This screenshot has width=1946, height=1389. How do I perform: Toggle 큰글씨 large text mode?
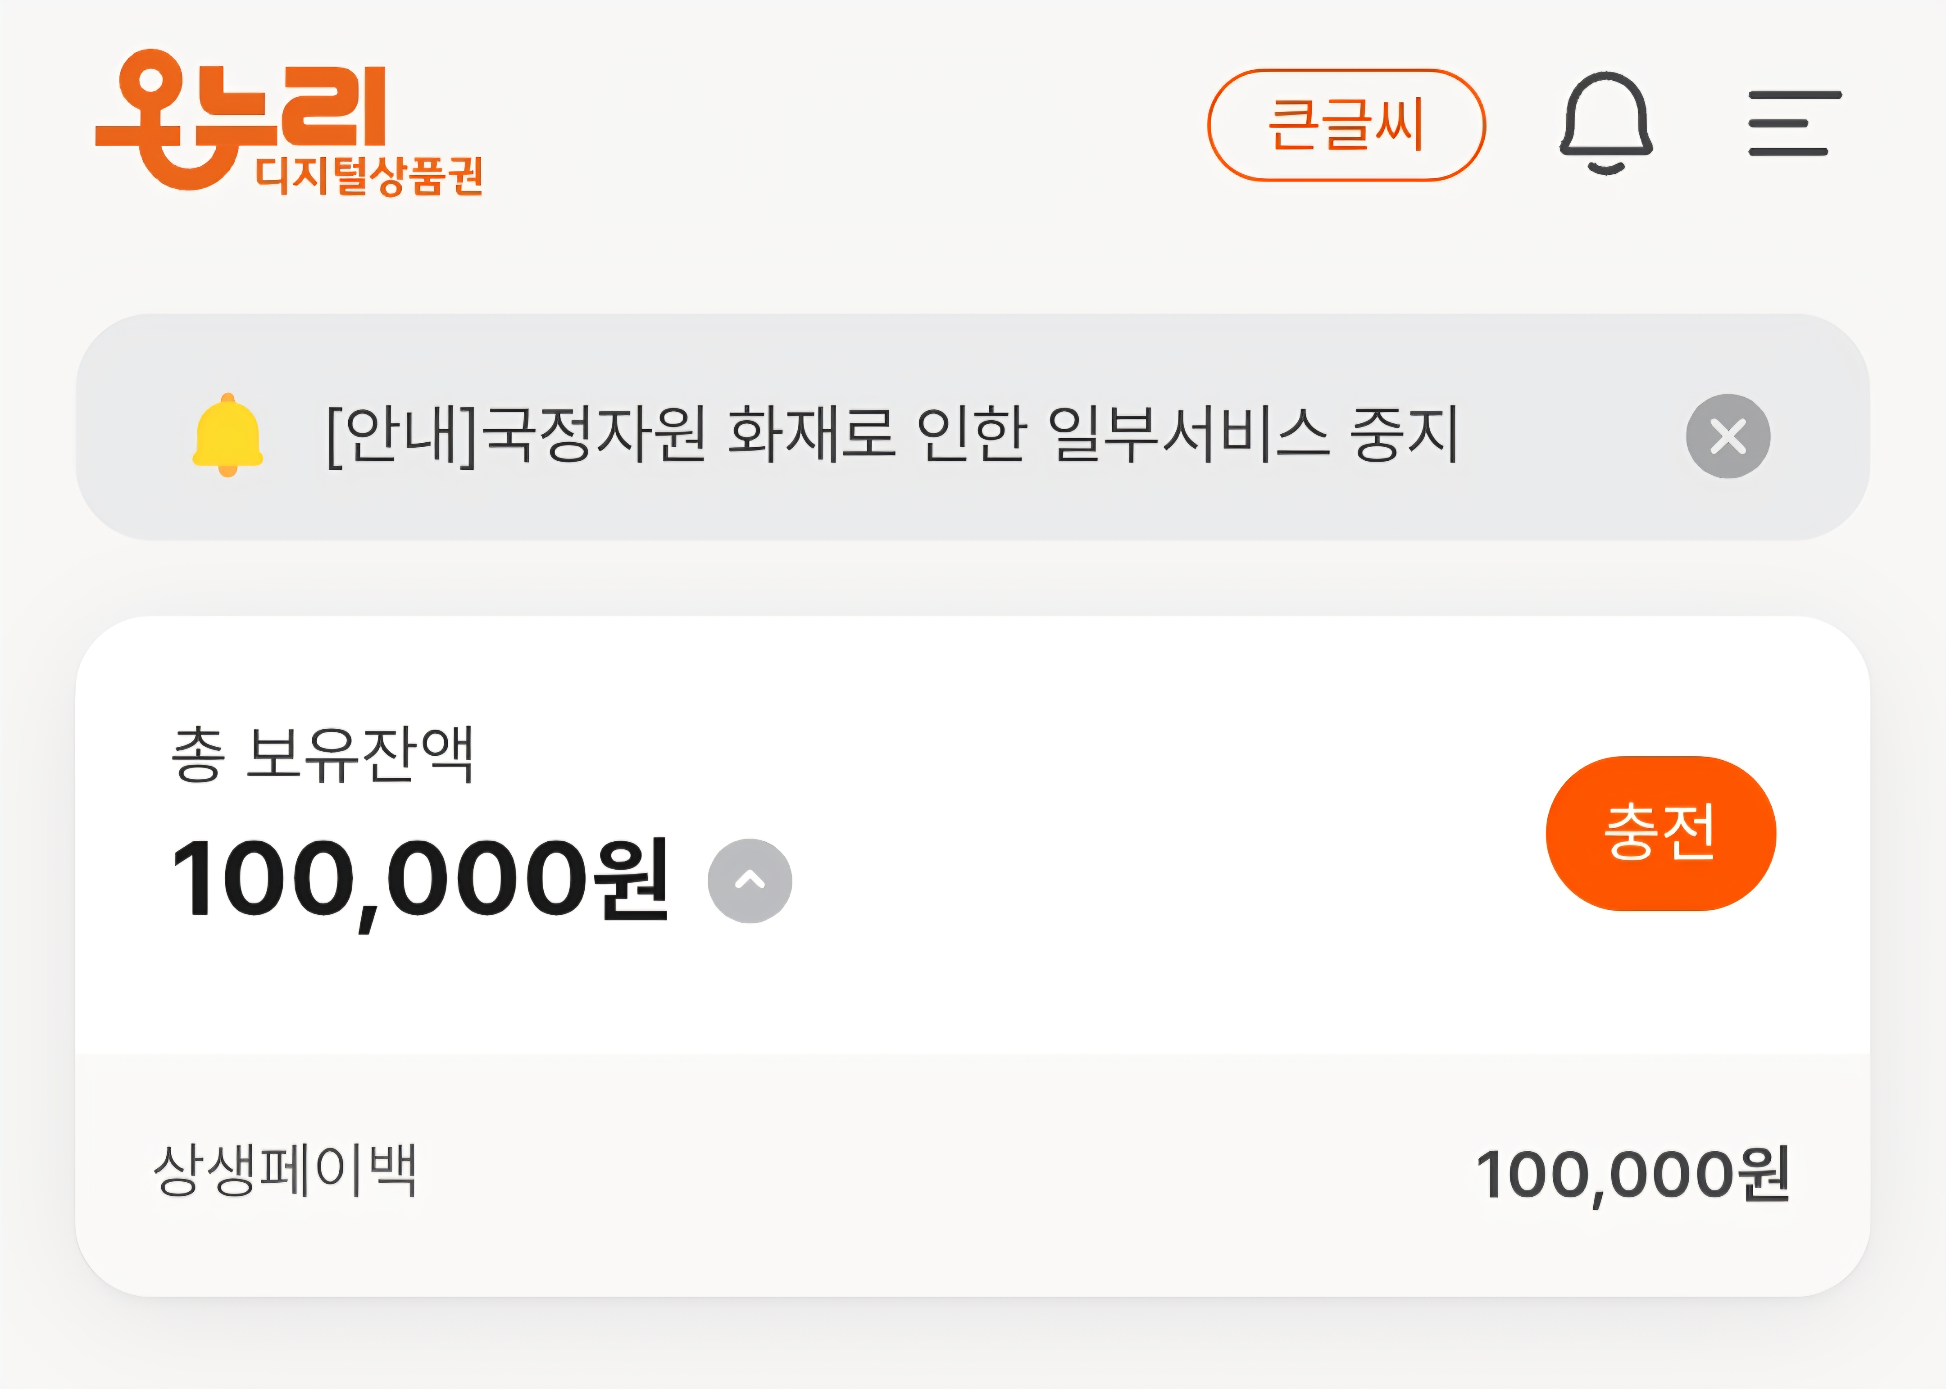(x=1346, y=125)
